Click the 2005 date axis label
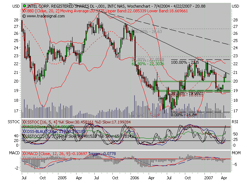Image resolution: width=252 pixels, height=184 pixels. (x=62, y=178)
